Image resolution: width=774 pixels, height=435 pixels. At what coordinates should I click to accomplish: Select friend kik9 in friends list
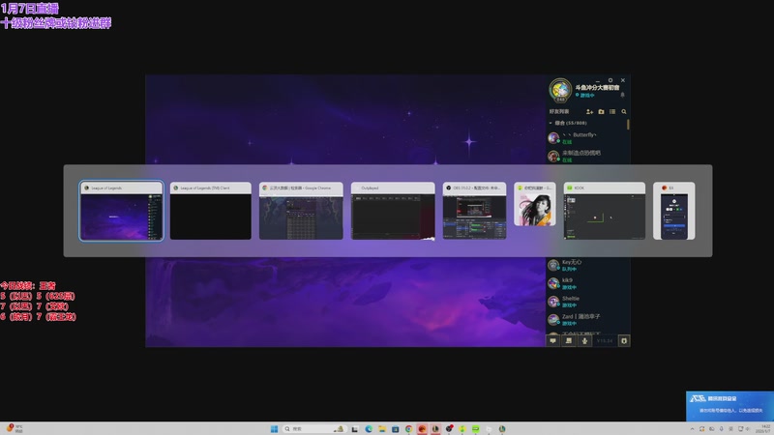click(585, 283)
